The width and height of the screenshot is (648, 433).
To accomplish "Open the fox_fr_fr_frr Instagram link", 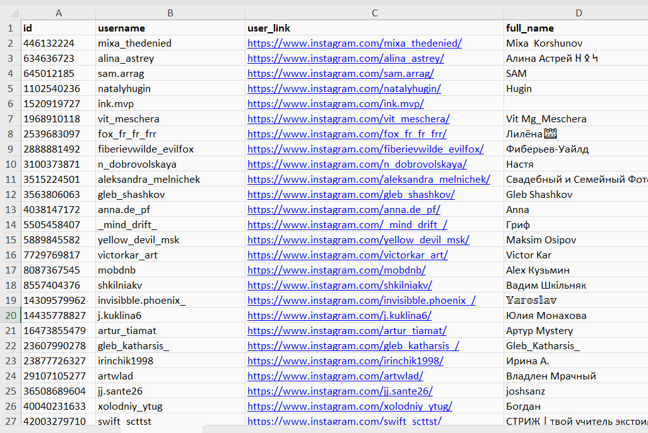I will [x=347, y=134].
